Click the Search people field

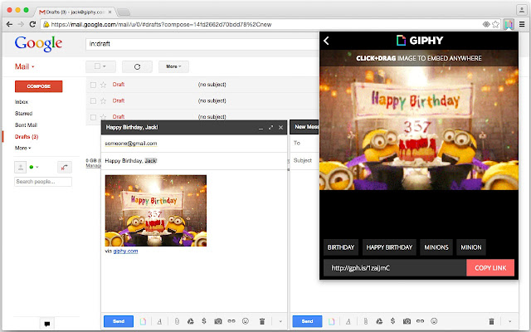(43, 182)
